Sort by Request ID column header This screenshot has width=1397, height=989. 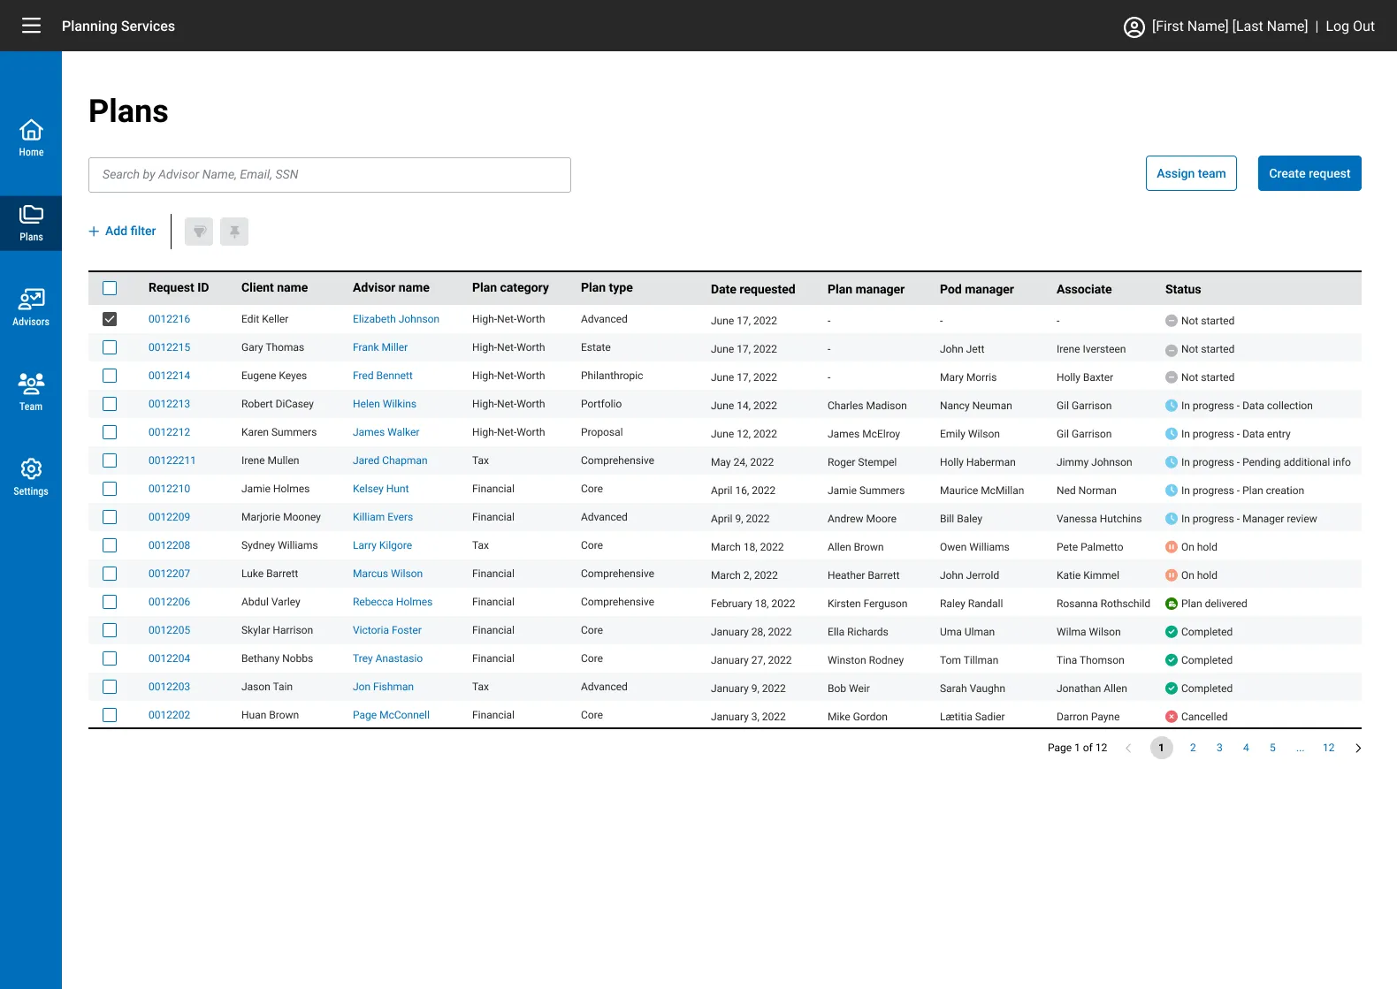179,288
